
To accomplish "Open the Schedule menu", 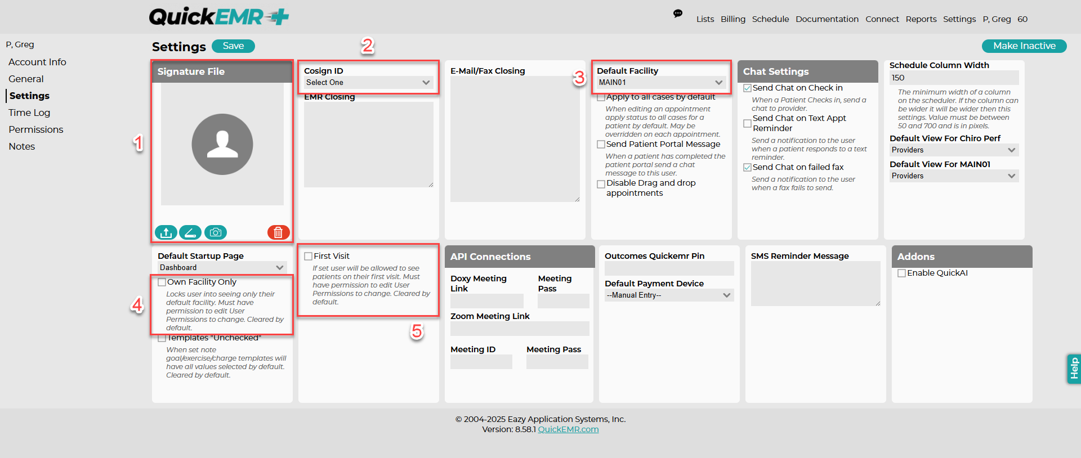I will (x=770, y=19).
